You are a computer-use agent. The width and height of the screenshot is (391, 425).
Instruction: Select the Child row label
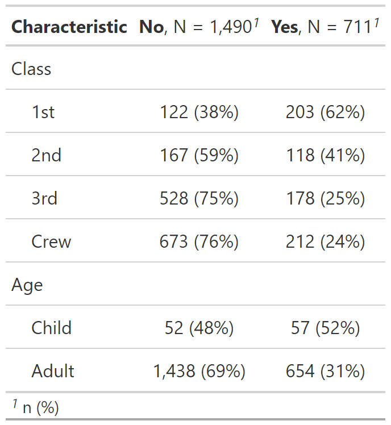click(x=52, y=328)
